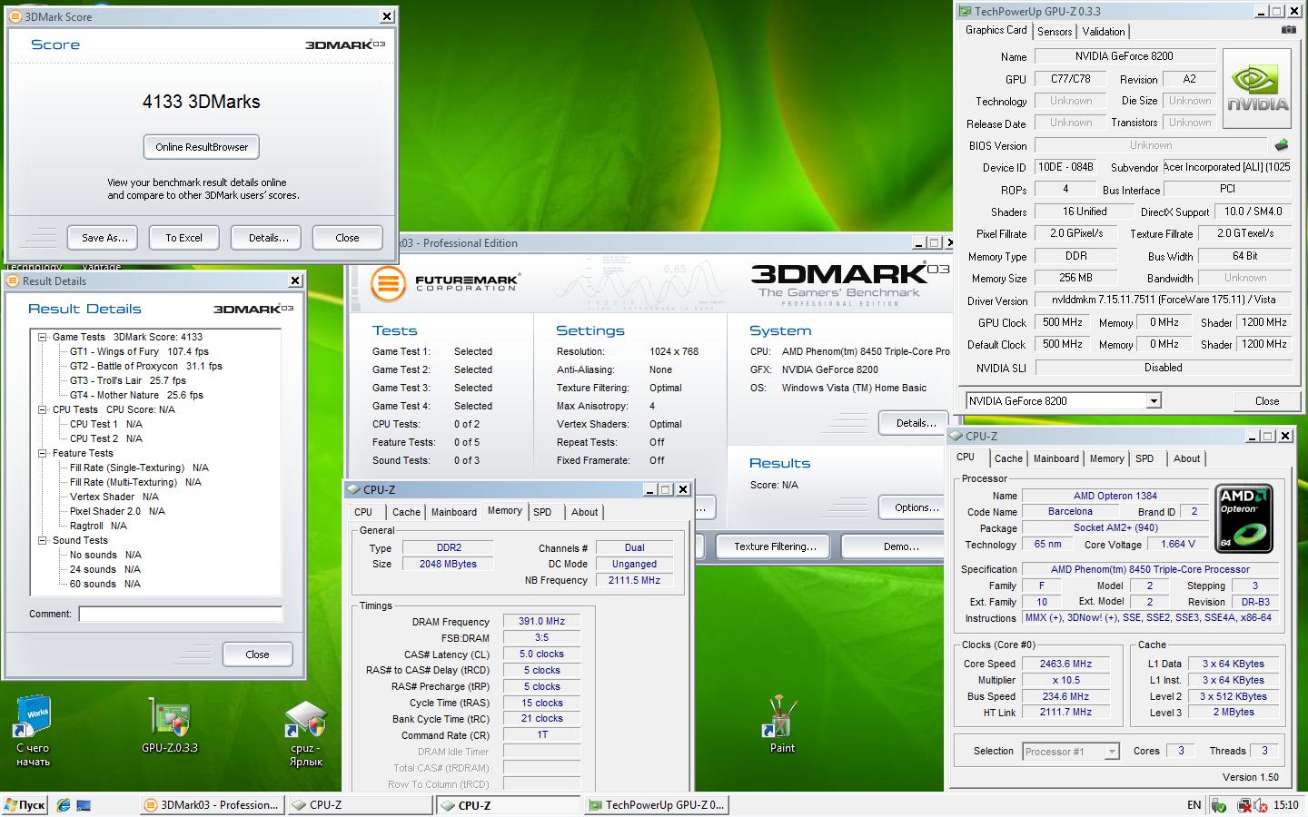Select Graphics Card tab in GPU-Z

tap(996, 30)
